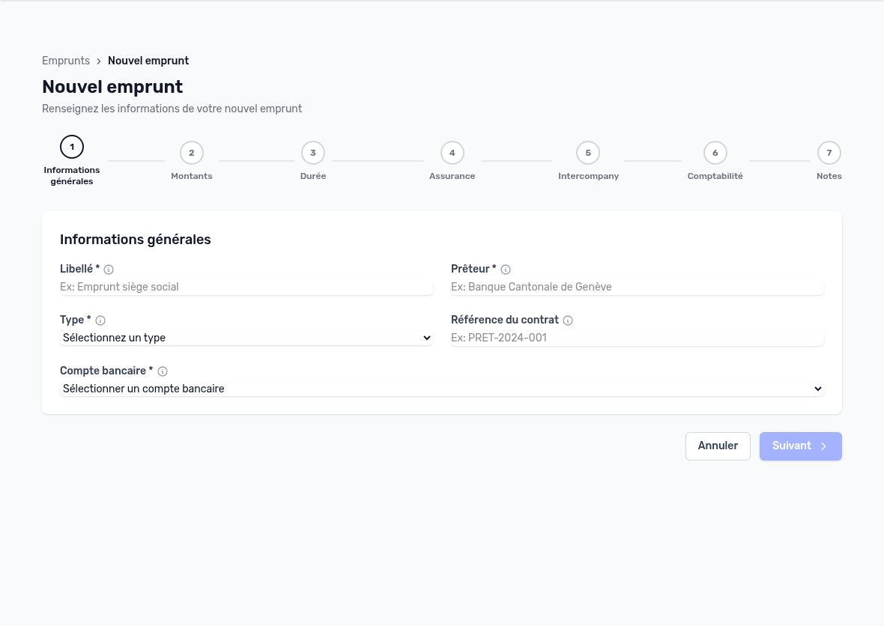The image size is (884, 626).
Task: Show the Type field info tooltip icon
Action: 100,320
